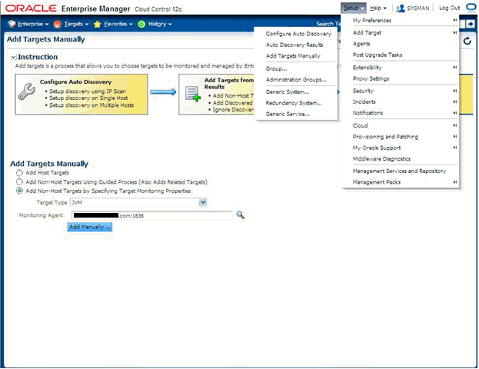Select Add Host Targets radio button
The width and height of the screenshot is (479, 369).
pyautogui.click(x=19, y=173)
